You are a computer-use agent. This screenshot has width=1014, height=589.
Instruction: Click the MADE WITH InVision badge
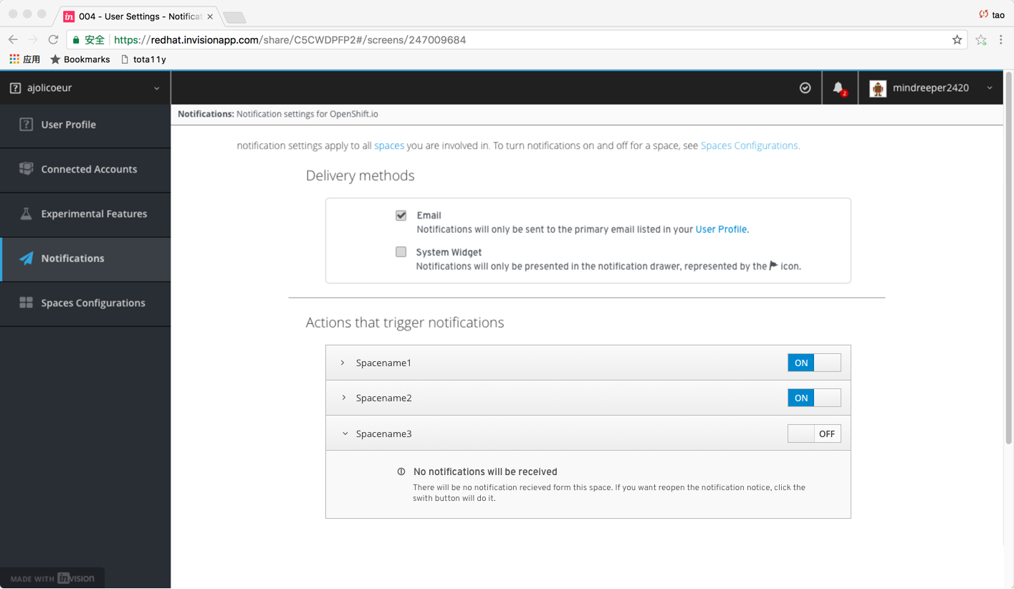(52, 578)
